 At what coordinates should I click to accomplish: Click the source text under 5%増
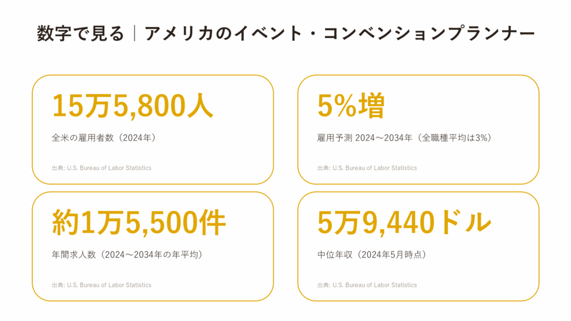pos(367,168)
